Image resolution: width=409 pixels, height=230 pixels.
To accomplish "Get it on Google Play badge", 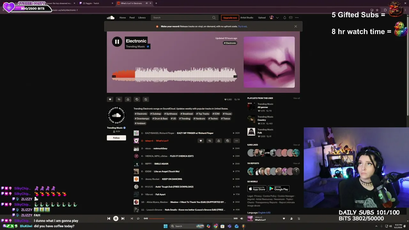I will (279, 188).
